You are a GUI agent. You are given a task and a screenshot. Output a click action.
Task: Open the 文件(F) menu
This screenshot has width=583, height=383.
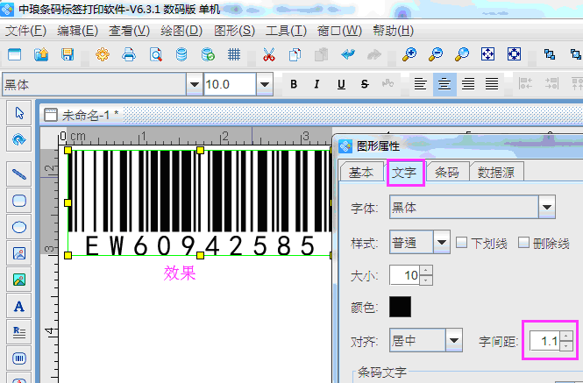coord(25,31)
